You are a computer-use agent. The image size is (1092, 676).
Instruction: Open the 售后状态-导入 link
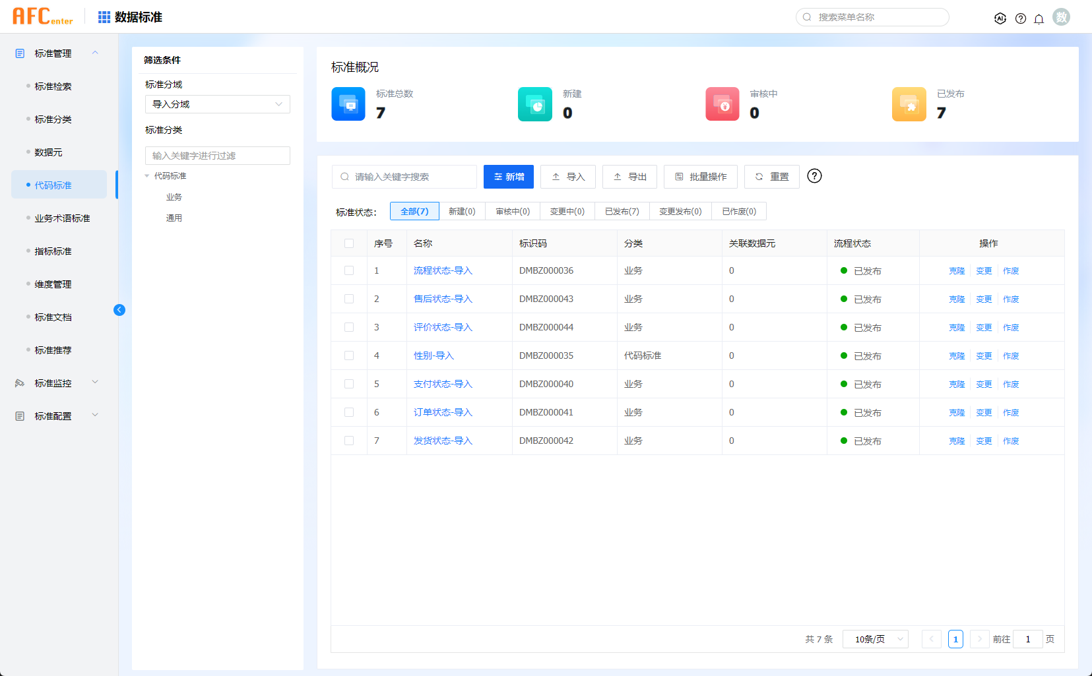442,299
